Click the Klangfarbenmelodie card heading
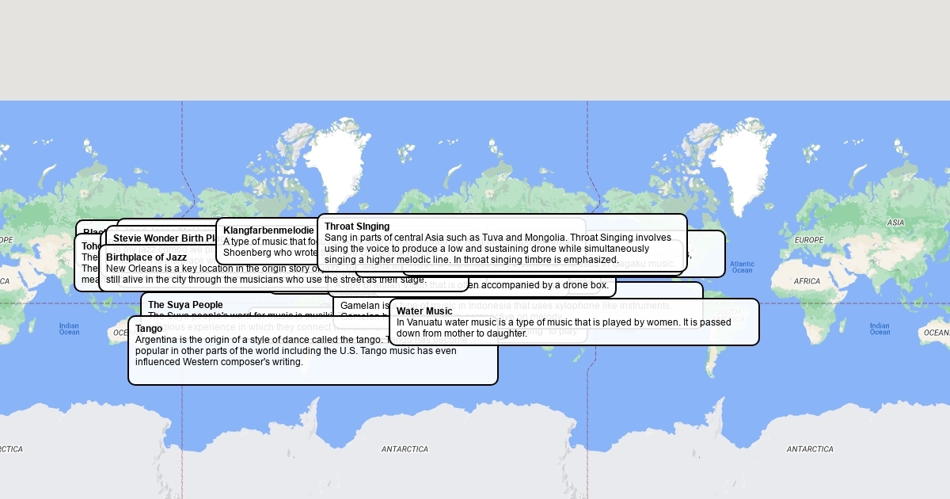950x499 pixels. coord(268,230)
